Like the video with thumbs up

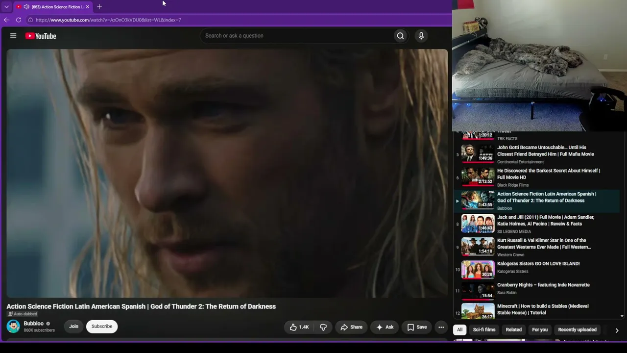pos(299,327)
